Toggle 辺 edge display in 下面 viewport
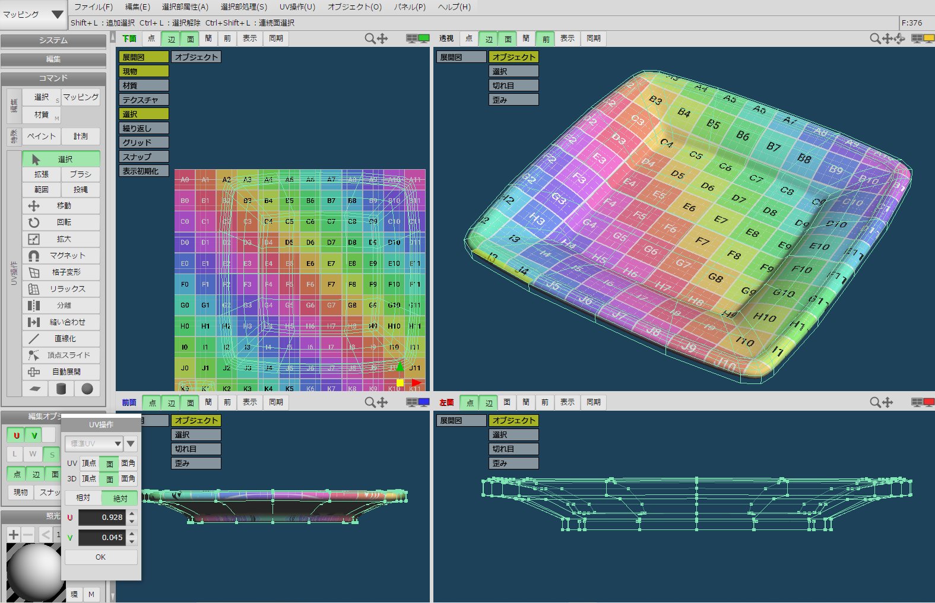The width and height of the screenshot is (935, 603). [172, 39]
